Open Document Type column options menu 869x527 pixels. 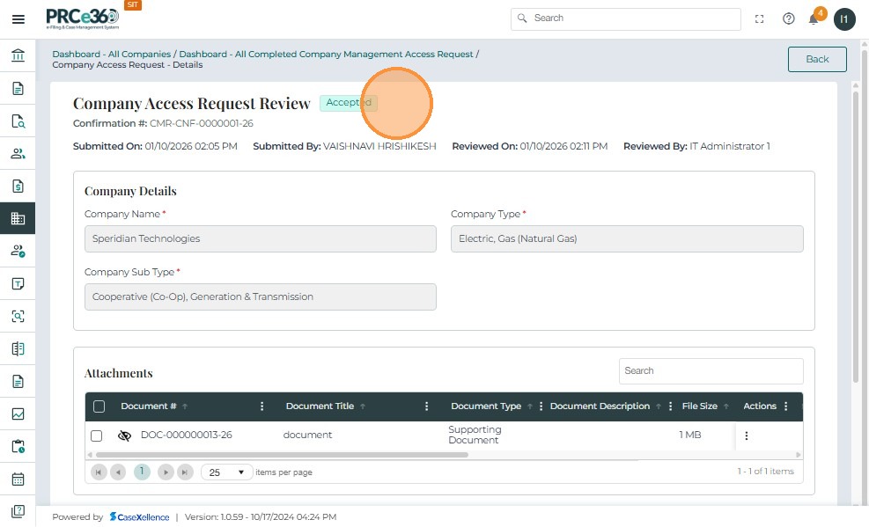(541, 406)
